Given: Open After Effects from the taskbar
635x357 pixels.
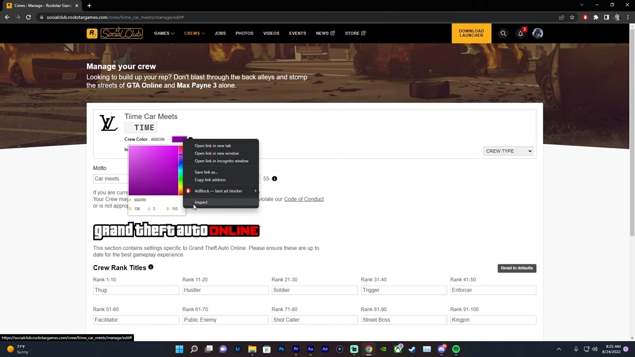Looking at the screenshot, I should pyautogui.click(x=325, y=349).
